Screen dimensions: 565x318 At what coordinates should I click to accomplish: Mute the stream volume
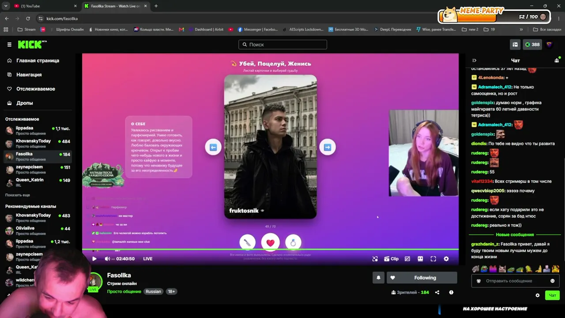click(107, 259)
